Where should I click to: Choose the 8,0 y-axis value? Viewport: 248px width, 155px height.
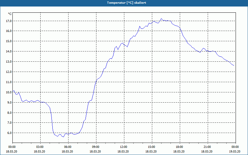coord(10,113)
